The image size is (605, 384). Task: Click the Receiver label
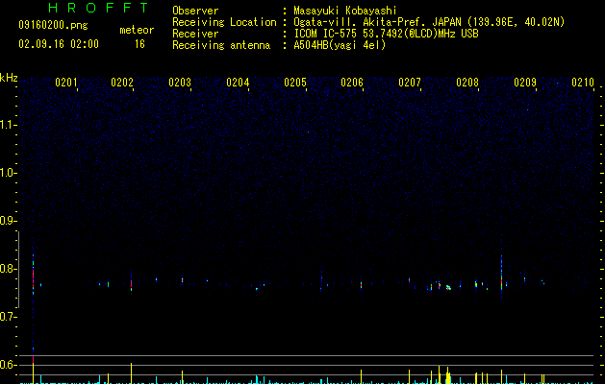click(x=195, y=34)
